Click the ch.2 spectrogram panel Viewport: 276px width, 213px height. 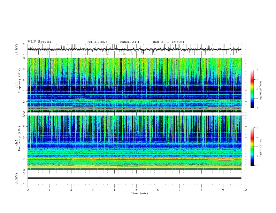pyautogui.click(x=134, y=143)
